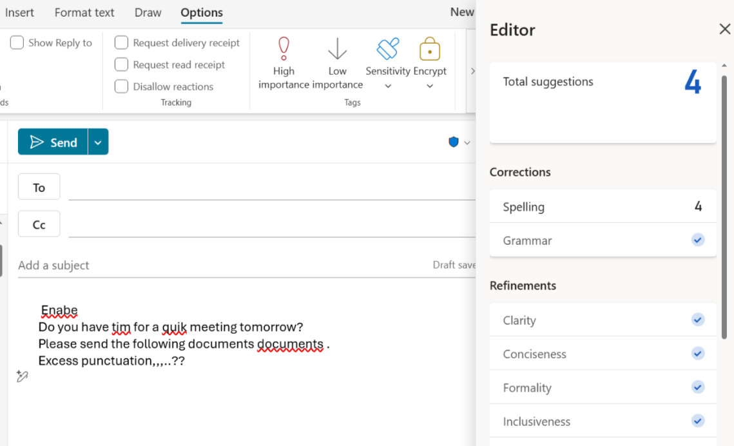Click the Cc address field

pyautogui.click(x=272, y=225)
